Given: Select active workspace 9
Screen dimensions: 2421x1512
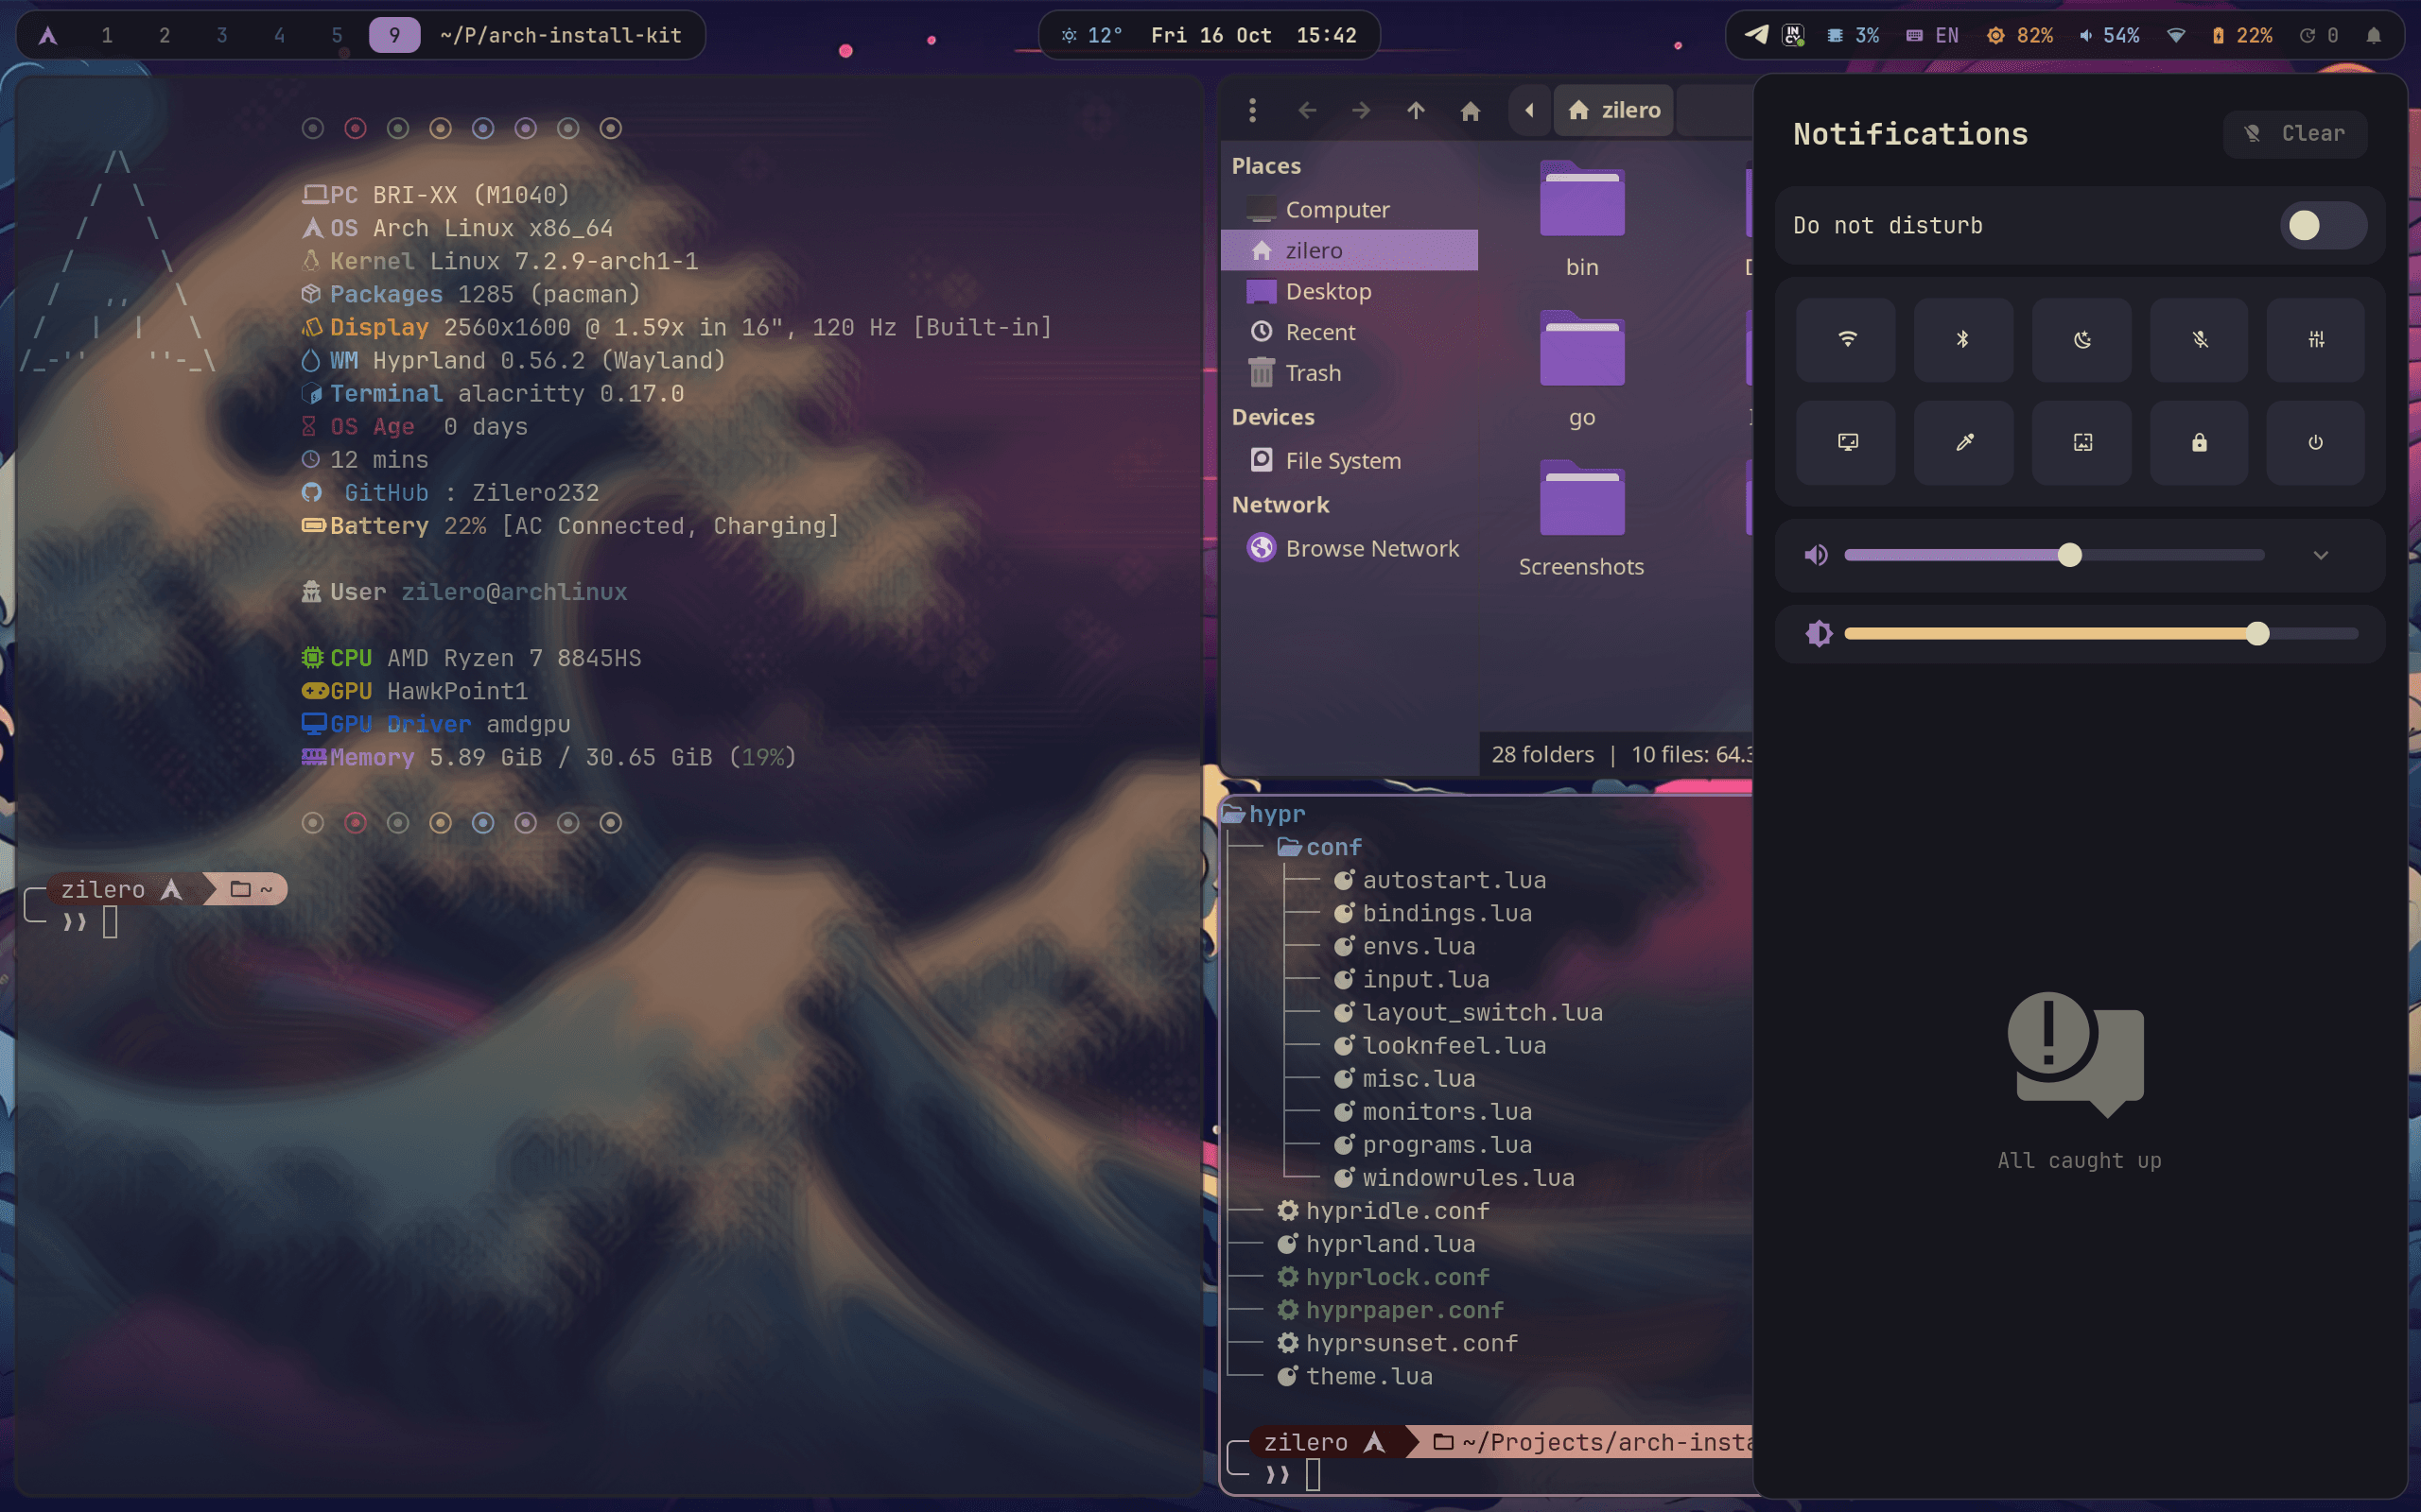Looking at the screenshot, I should pos(394,35).
